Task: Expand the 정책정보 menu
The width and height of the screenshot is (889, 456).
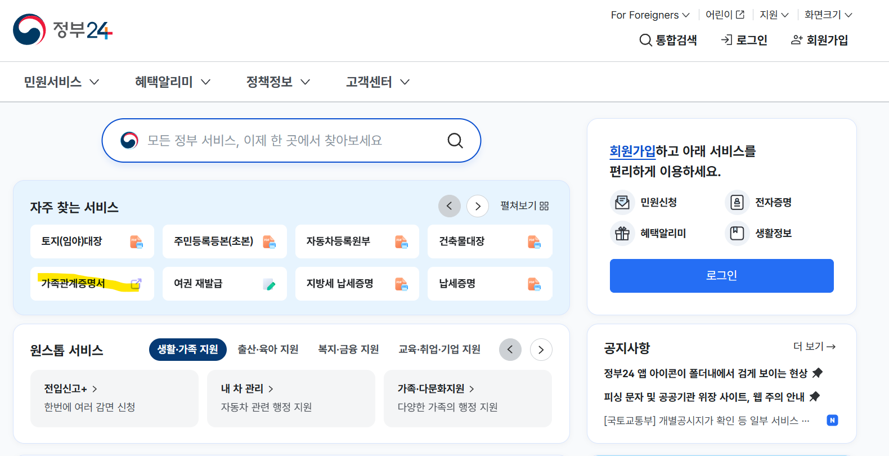Action: click(278, 82)
